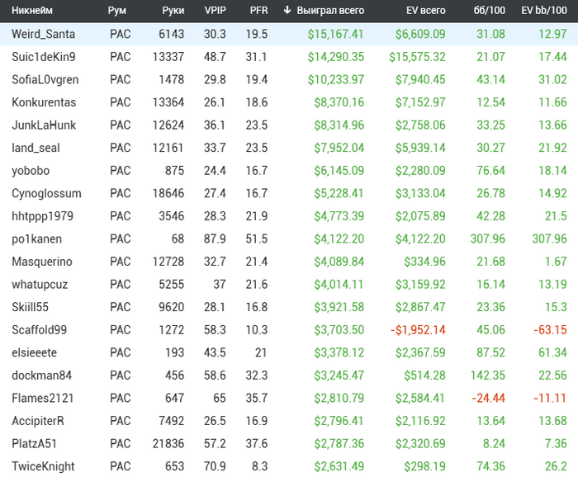Sort by the Рум column header
The width and height of the screenshot is (578, 477).
pos(117,10)
